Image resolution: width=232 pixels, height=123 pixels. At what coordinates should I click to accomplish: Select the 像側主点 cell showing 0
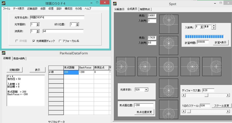(x=101, y=72)
